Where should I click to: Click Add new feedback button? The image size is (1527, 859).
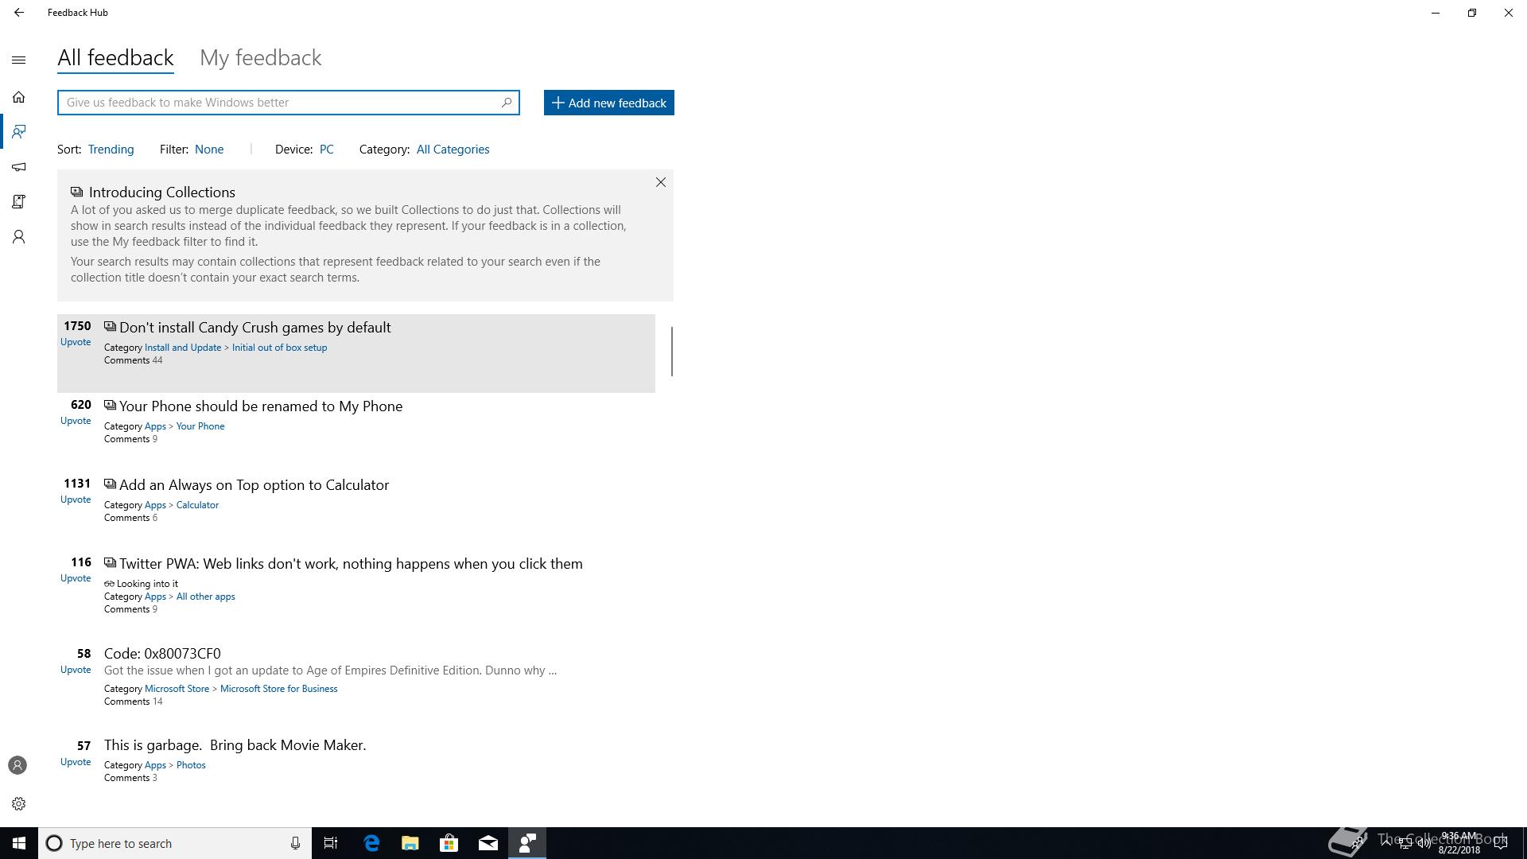[609, 103]
